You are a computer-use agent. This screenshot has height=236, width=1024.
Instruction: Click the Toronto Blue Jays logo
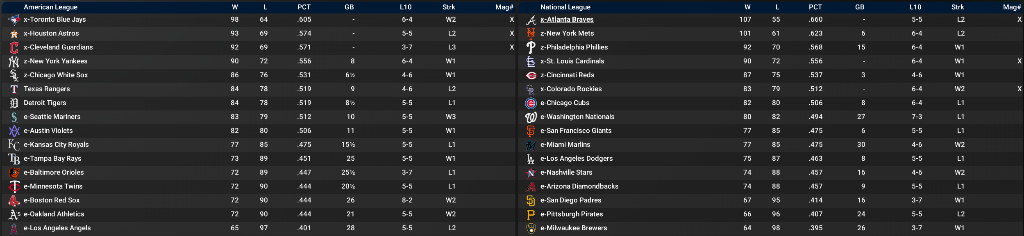pos(14,20)
